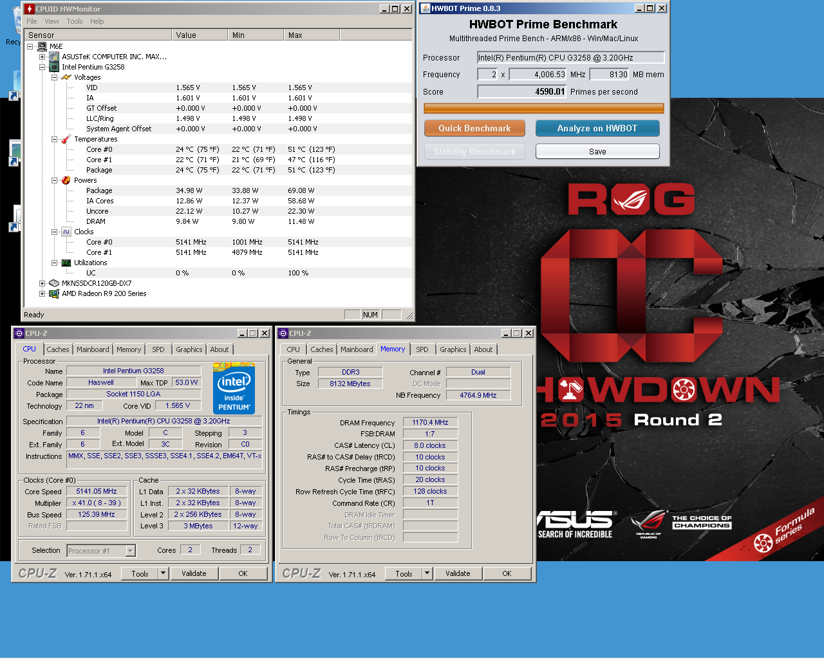Click title bar icon of CPU-Z CPU window
824x659 pixels.
[19, 333]
